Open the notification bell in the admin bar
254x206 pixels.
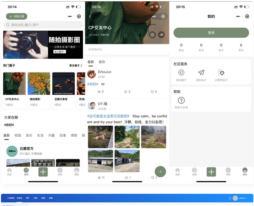pyautogui.click(x=230, y=198)
